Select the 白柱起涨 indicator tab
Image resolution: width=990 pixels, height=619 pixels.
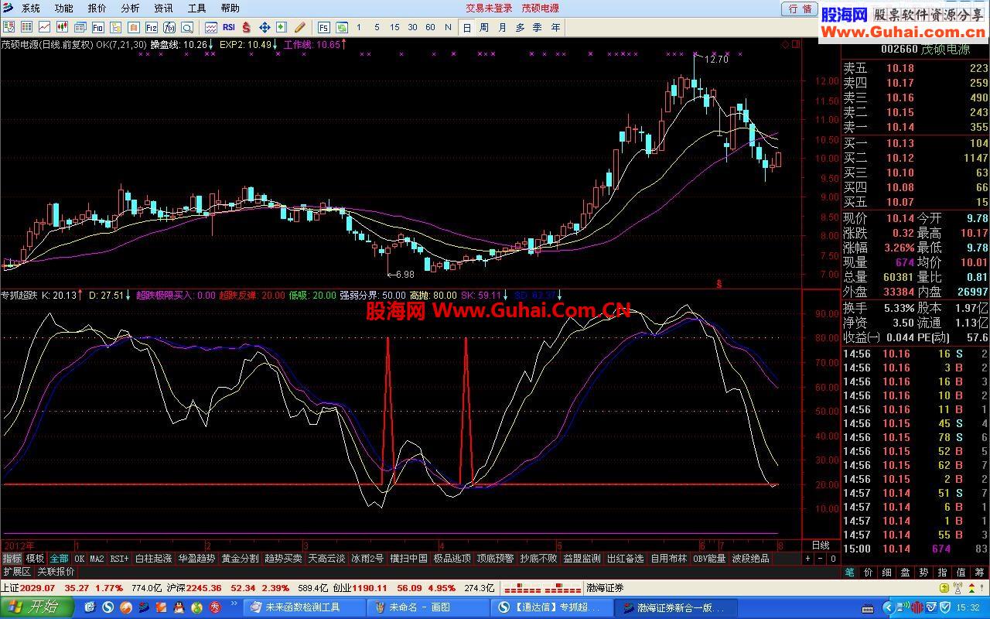tap(153, 558)
